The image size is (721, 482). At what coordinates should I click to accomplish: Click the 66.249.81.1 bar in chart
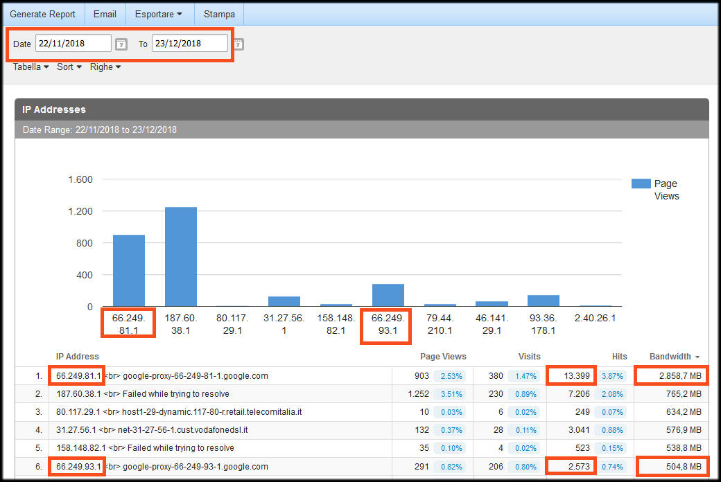pyautogui.click(x=129, y=271)
